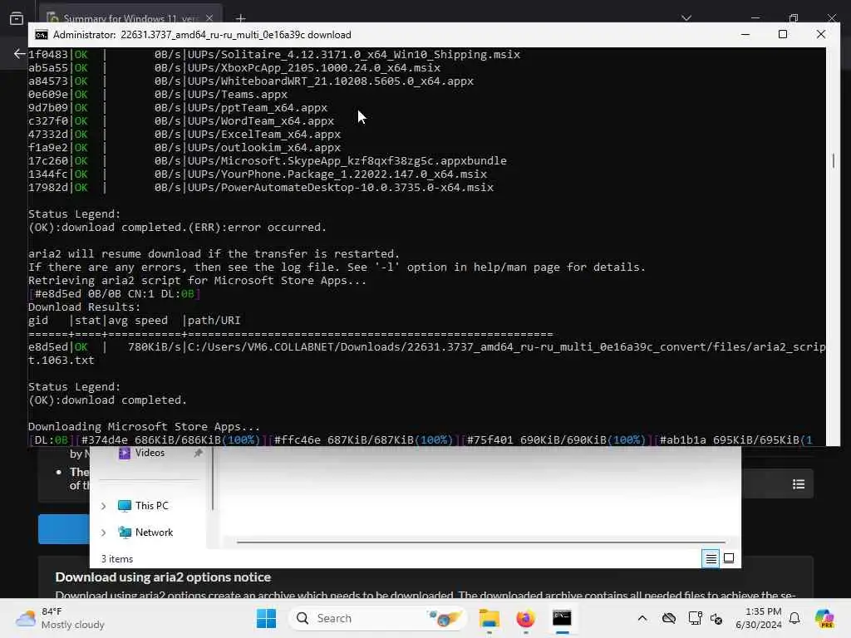Image resolution: width=851 pixels, height=638 pixels.
Task: Show hidden system tray icons
Action: (642, 618)
